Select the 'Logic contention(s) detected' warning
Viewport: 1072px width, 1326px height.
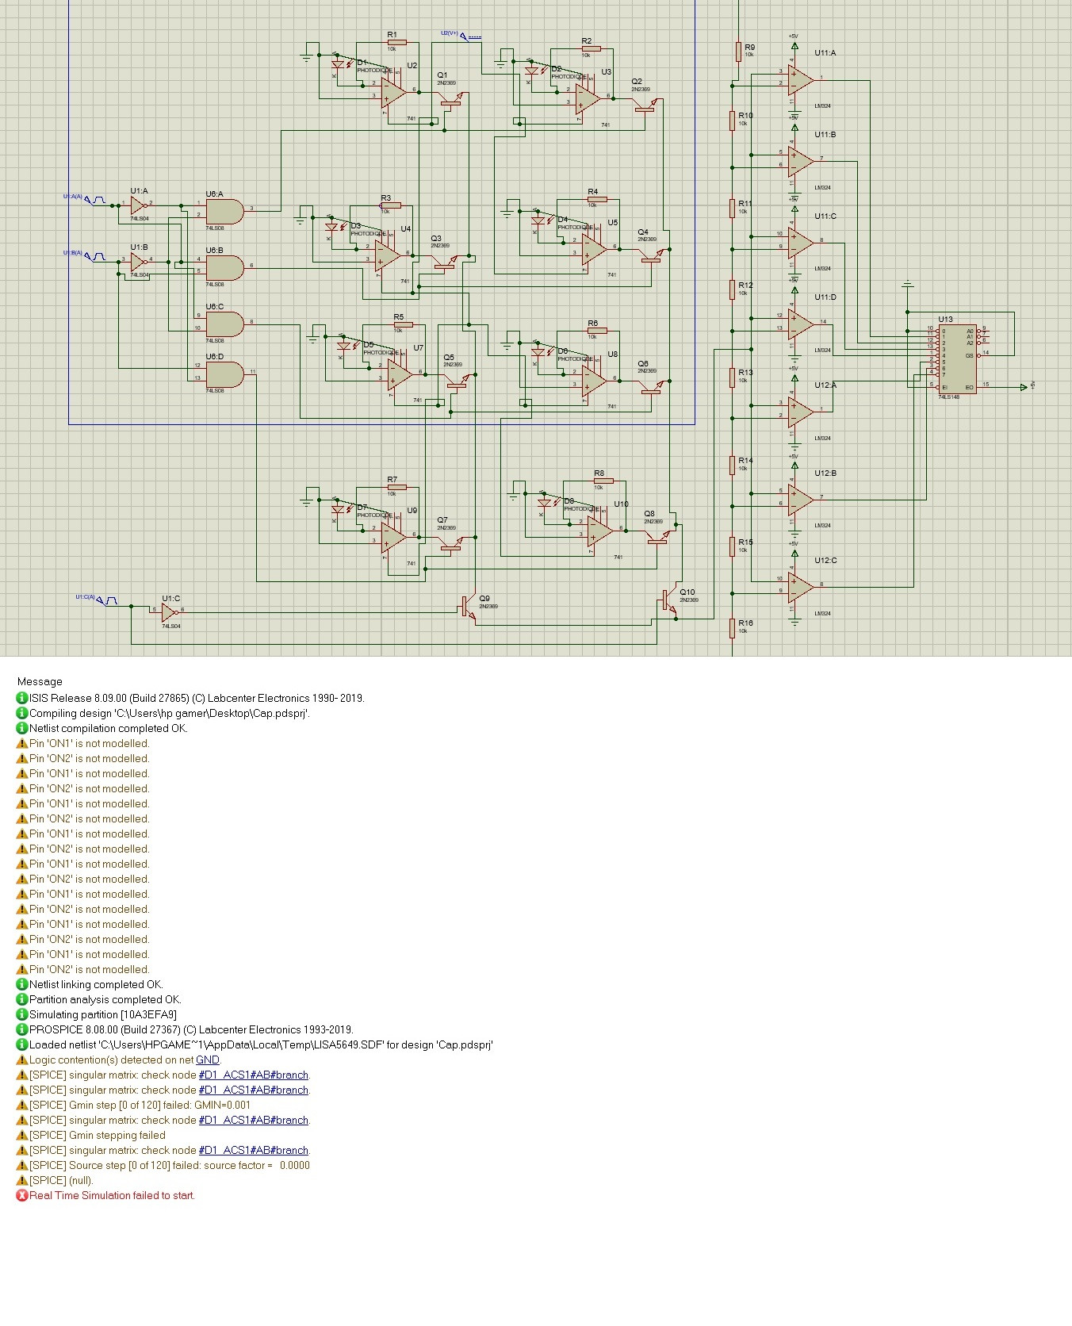click(x=125, y=1060)
